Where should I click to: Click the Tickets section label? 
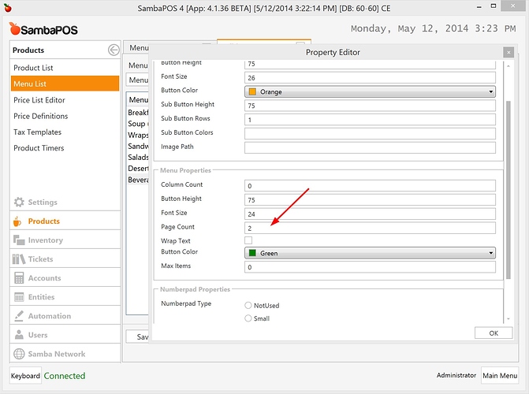click(40, 259)
